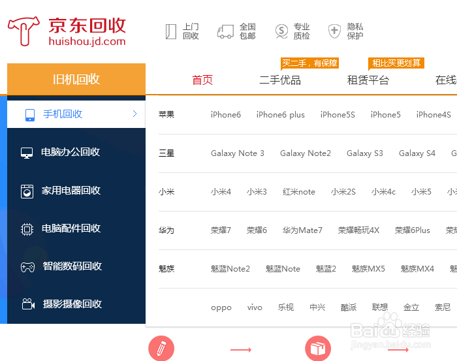The image size is (457, 361).
Task: Click the JD Huishou dog logo
Action: pyautogui.click(x=24, y=31)
